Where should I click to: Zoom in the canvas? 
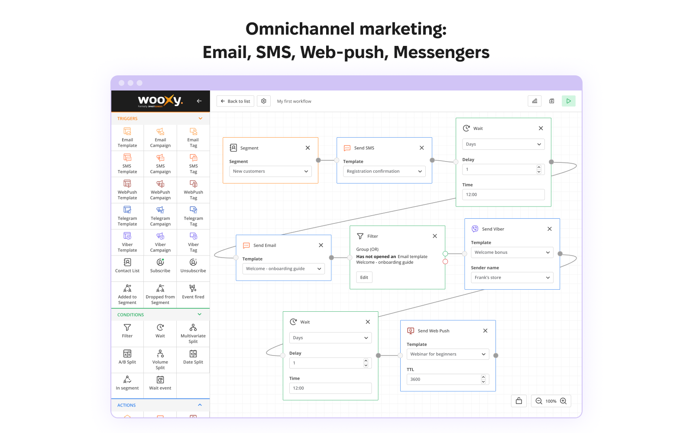point(563,401)
